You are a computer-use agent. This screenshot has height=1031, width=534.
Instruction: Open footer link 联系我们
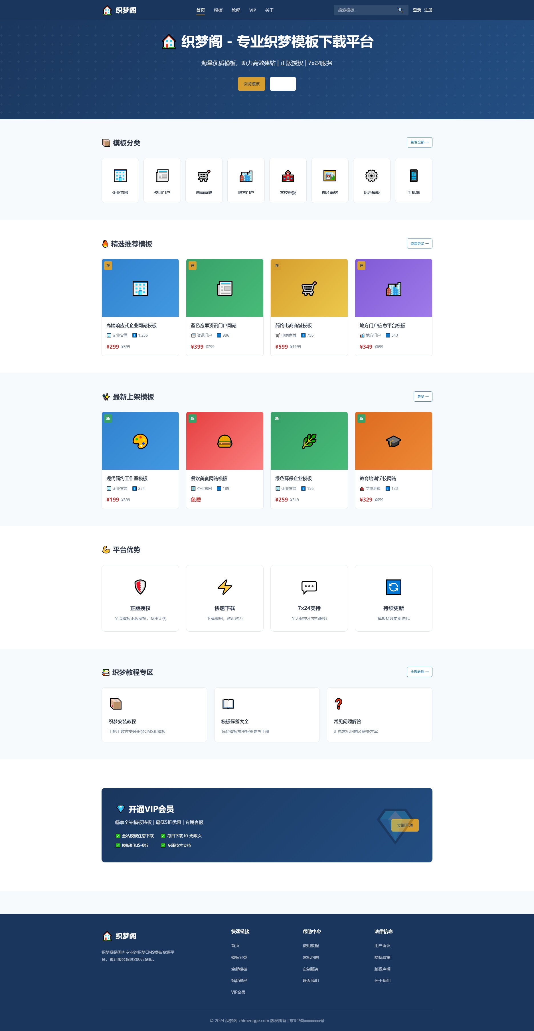click(x=311, y=981)
